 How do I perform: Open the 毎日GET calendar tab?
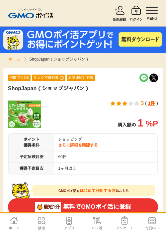(152, 223)
